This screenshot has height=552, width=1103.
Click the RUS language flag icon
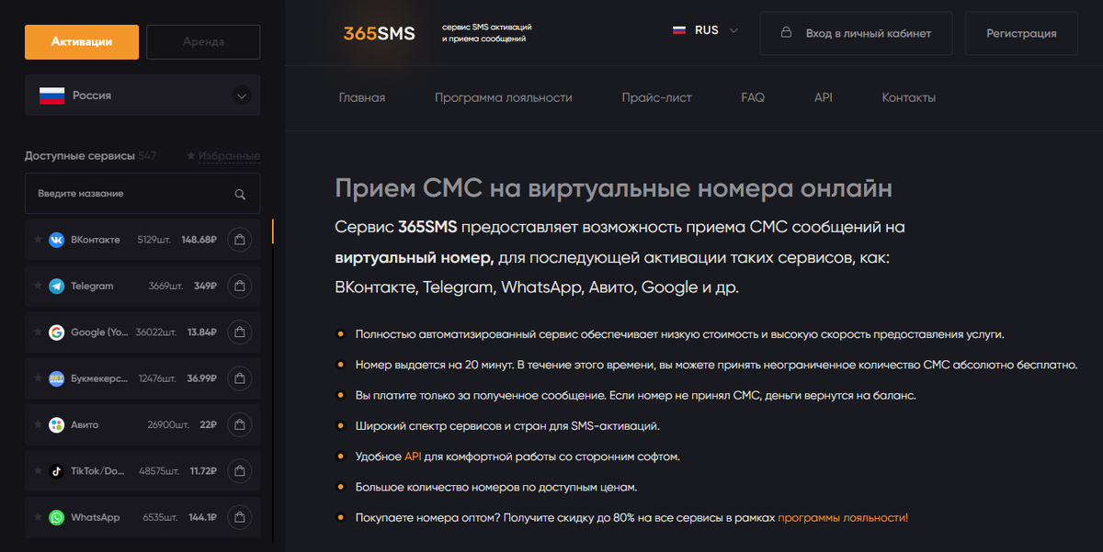point(679,30)
